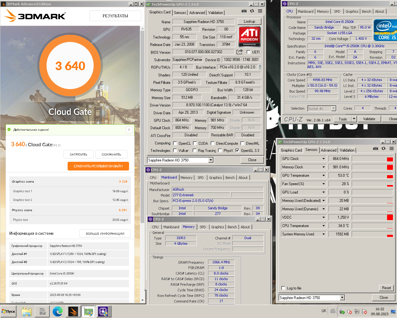Open the GPU selector dropdown in GPU-Z Graphics Card window
This screenshot has width=397, height=318.
(211, 160)
